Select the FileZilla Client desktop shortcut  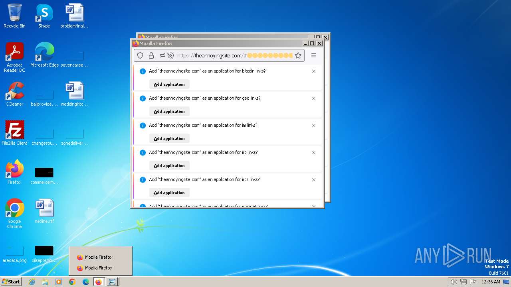coord(14,133)
